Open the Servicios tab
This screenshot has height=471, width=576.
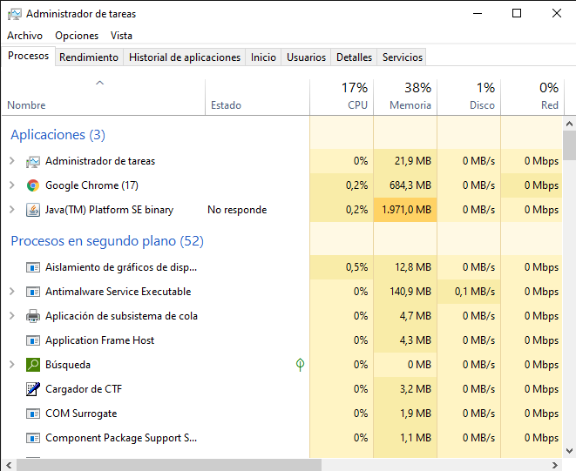point(403,57)
